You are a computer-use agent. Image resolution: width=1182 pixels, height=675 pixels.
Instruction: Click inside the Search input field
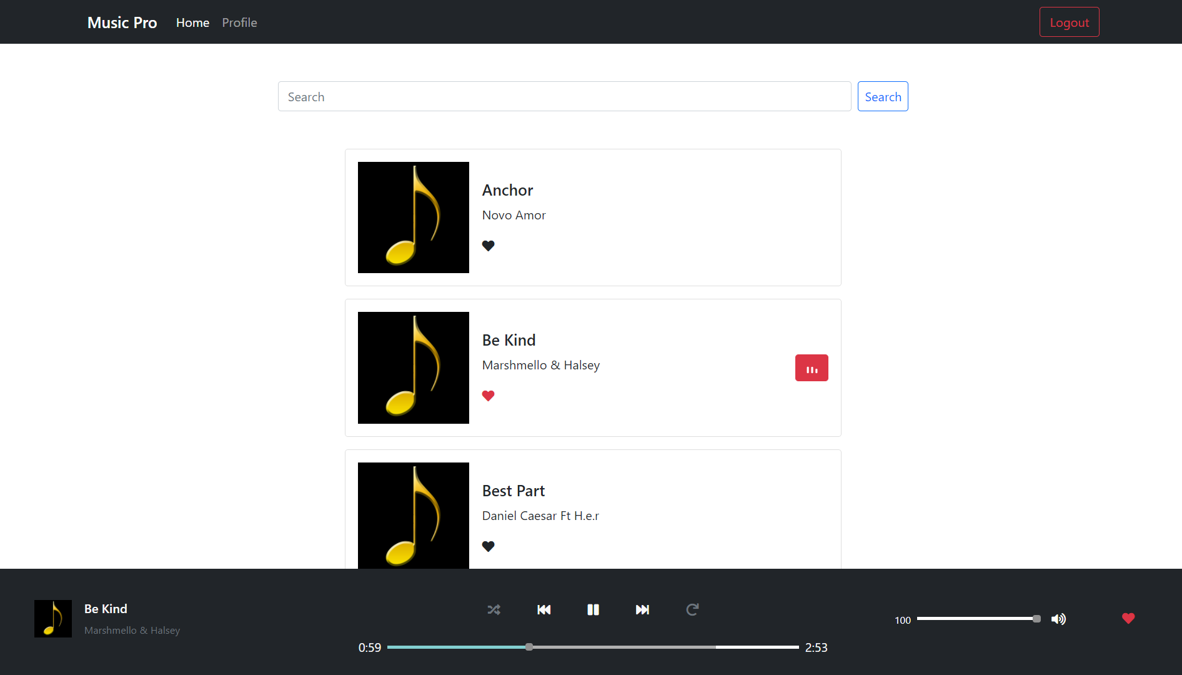(x=564, y=96)
